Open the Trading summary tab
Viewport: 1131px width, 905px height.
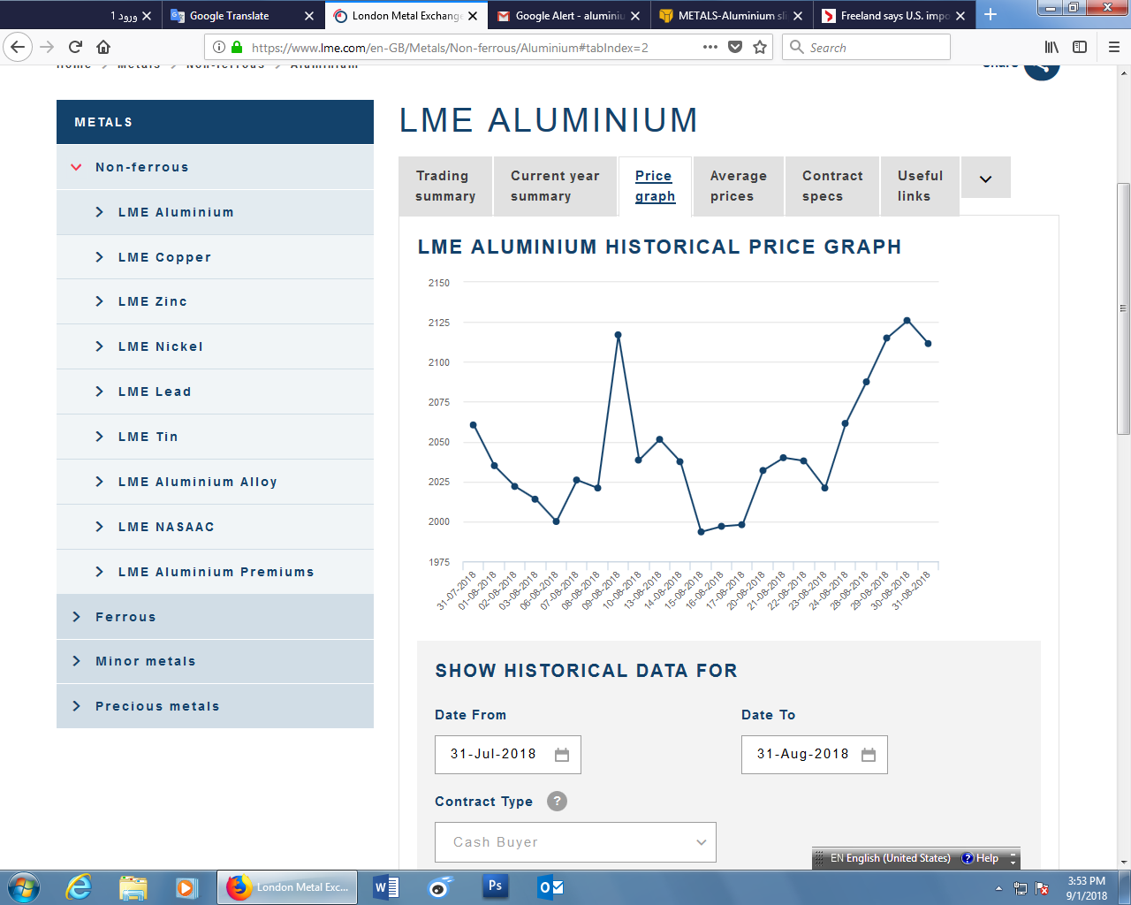(x=445, y=186)
